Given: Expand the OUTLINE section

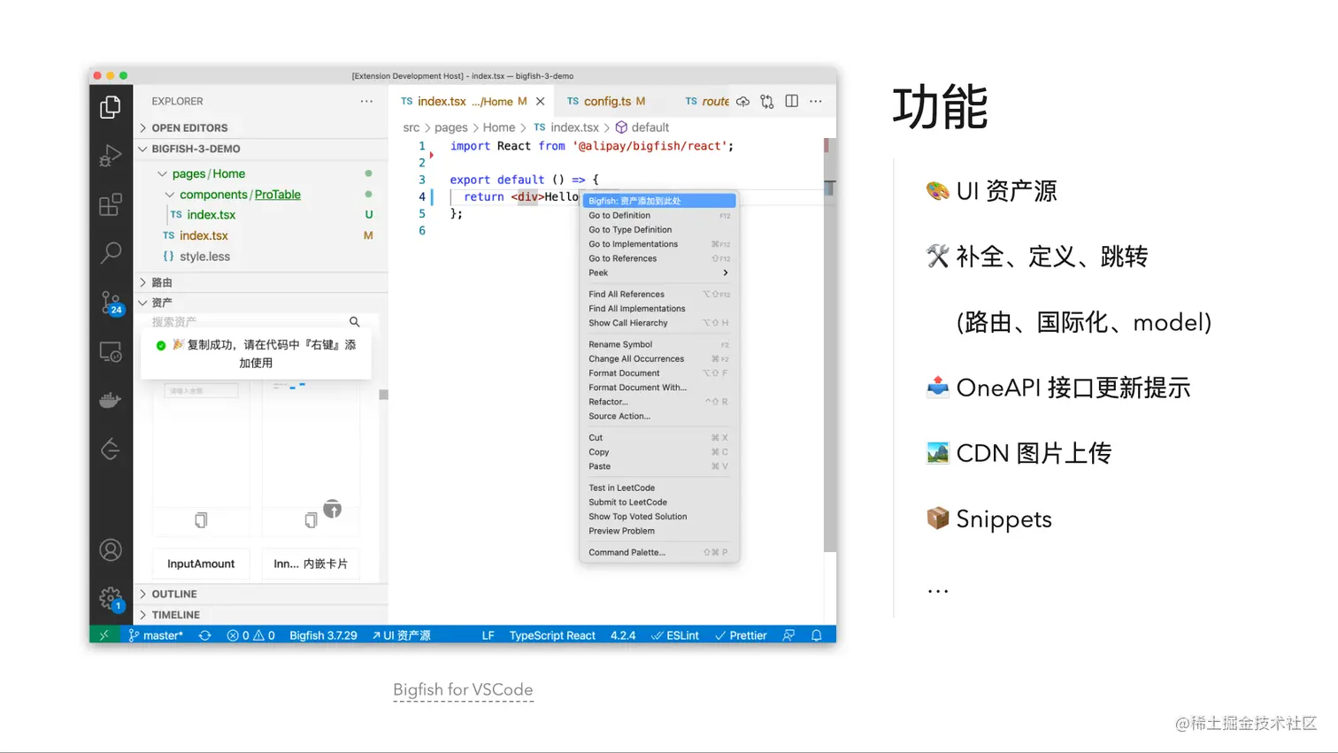Looking at the screenshot, I should pyautogui.click(x=261, y=595).
